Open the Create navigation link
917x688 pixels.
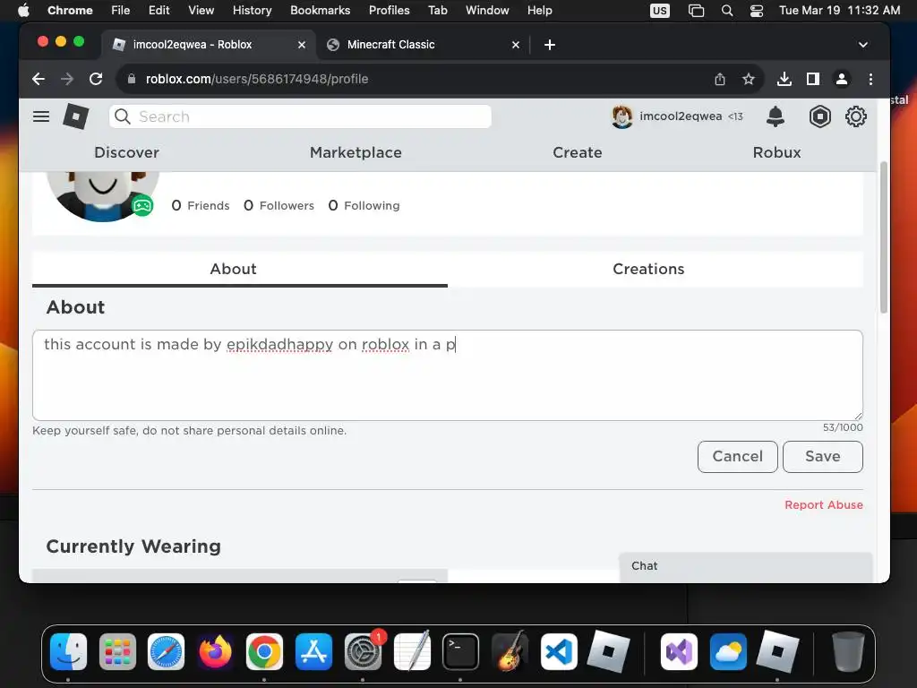(x=578, y=152)
